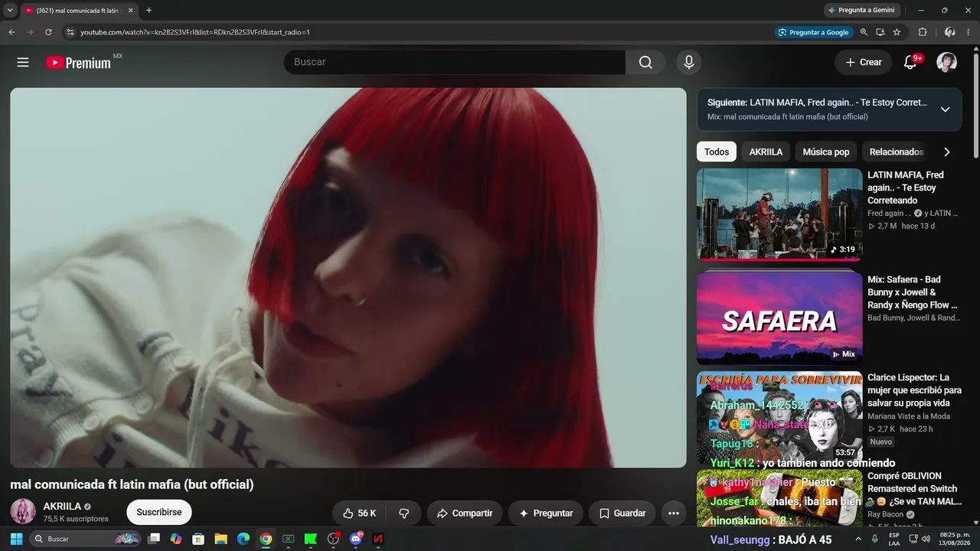Screen dimensions: 980x551
Task: Open Microsoft Store from the taskbar
Action: coord(198,539)
